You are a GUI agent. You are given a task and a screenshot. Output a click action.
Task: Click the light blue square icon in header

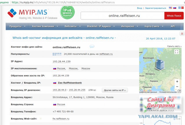pyautogui.click(x=180, y=8)
